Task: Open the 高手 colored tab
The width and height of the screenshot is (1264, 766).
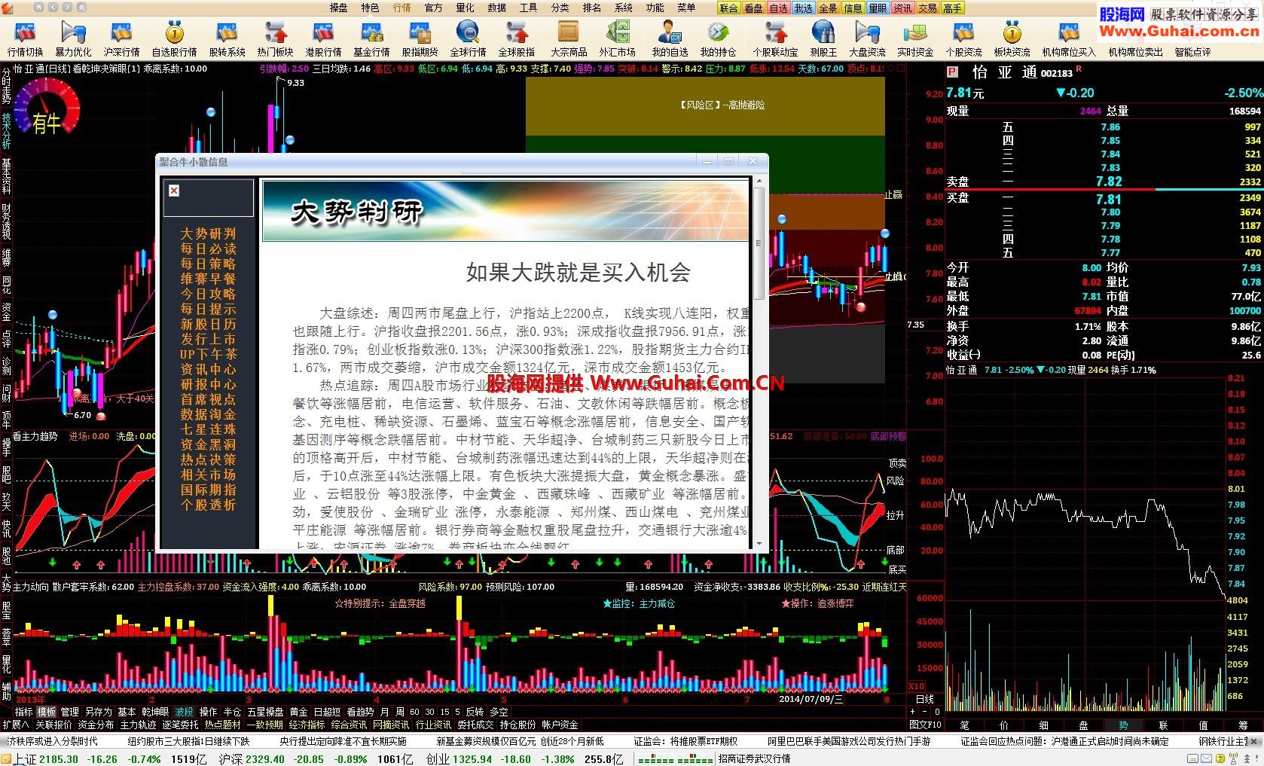Action: click(953, 8)
